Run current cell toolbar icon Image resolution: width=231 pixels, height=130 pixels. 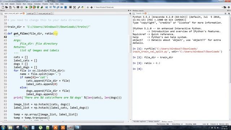30,7
